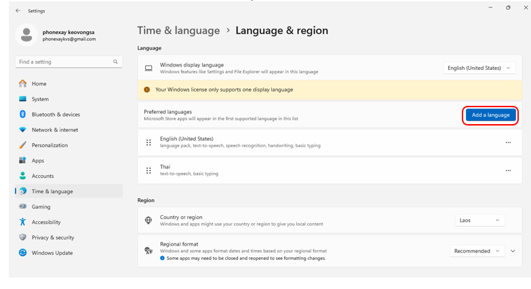Open the Regional format Recommended dropdown
Image resolution: width=531 pixels, height=289 pixels.
point(477,251)
